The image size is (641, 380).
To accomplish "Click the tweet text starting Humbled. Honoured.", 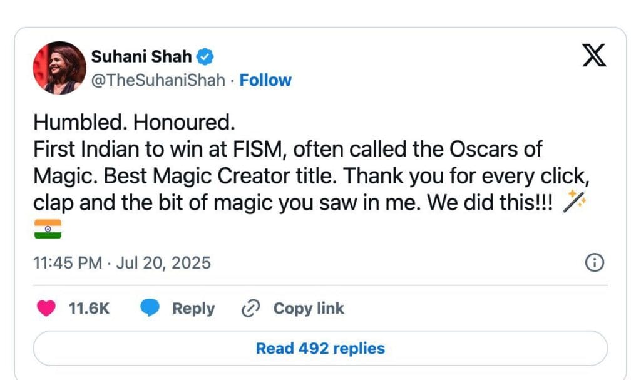I will [133, 122].
